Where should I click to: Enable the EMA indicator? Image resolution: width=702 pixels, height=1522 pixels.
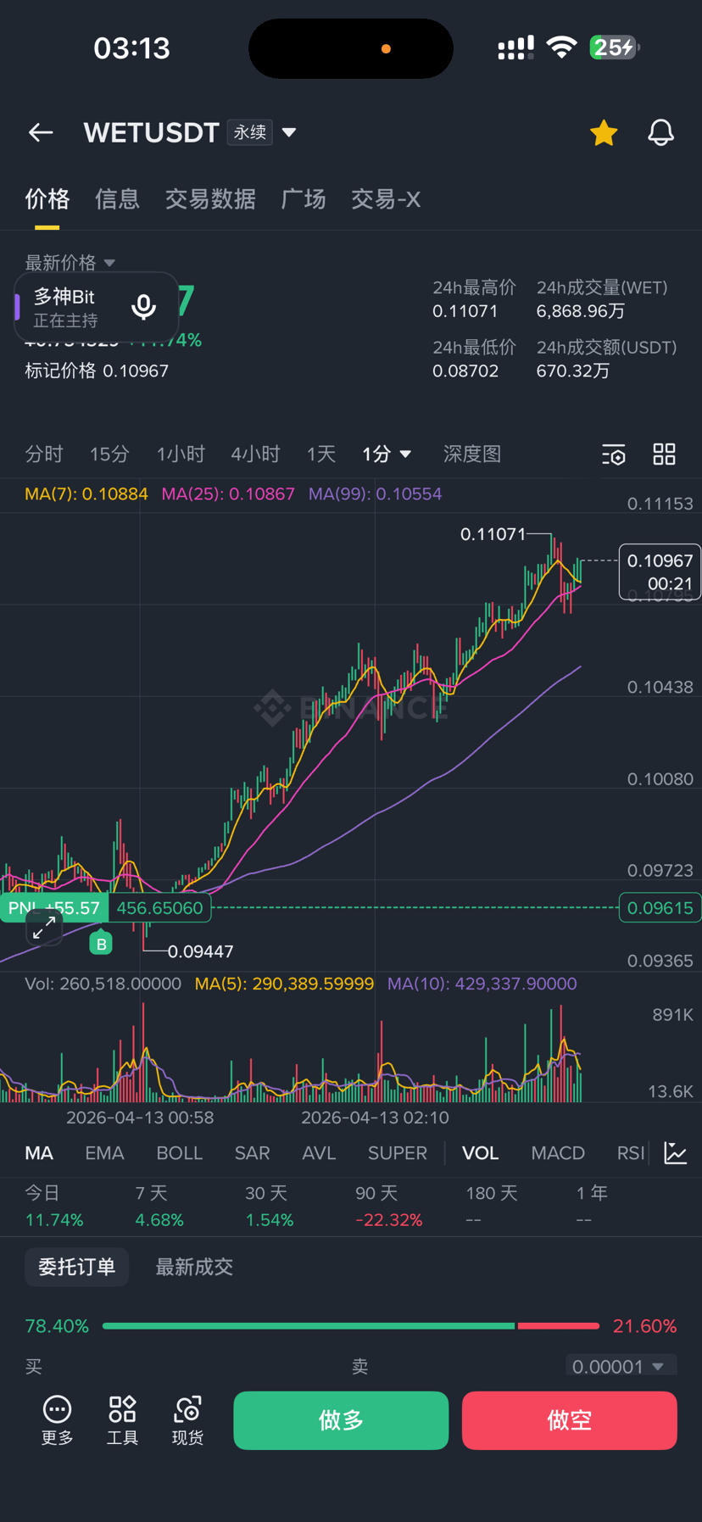(x=104, y=1153)
